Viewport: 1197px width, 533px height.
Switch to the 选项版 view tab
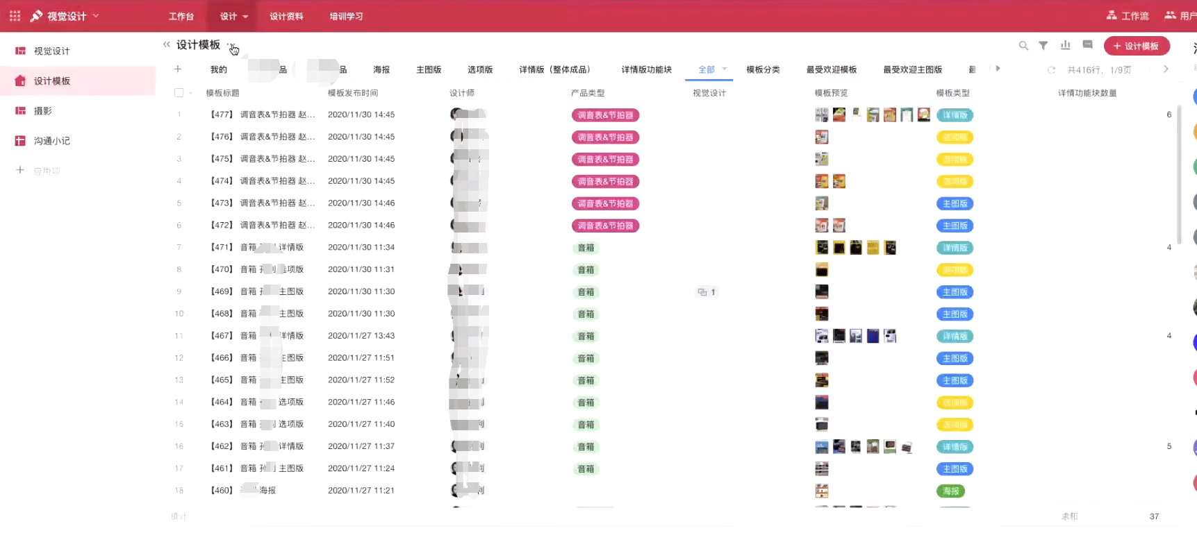click(480, 69)
